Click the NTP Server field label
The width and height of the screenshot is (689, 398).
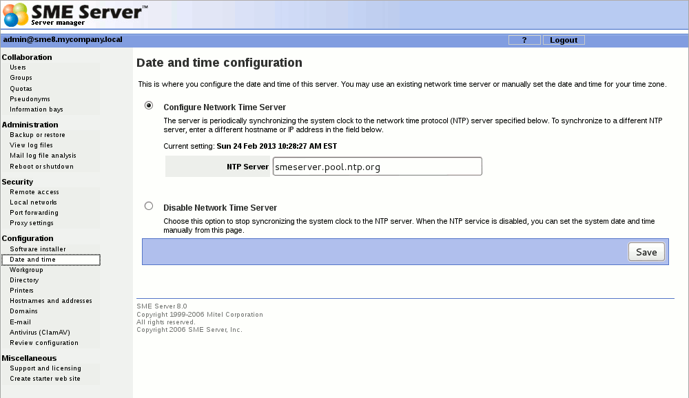(x=247, y=167)
